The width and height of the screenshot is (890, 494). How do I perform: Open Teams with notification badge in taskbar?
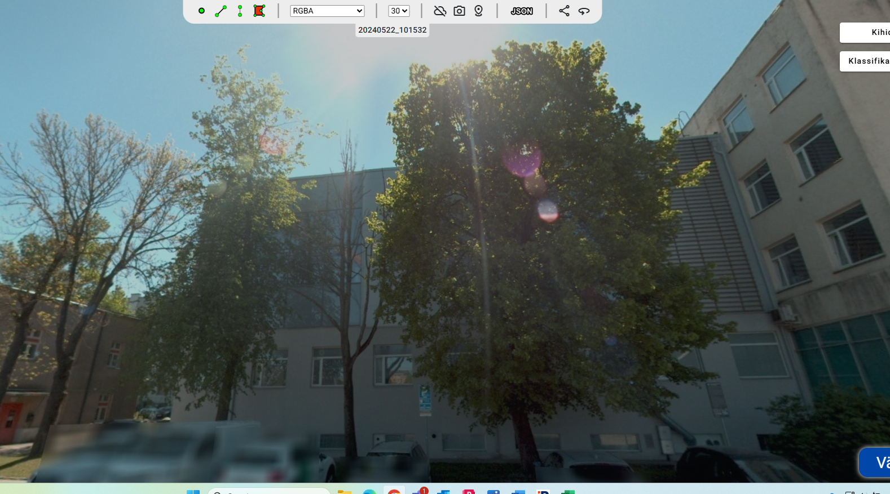tap(419, 491)
